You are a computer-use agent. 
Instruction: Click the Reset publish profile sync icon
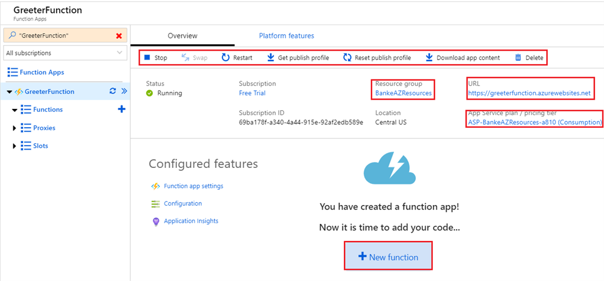coord(347,58)
